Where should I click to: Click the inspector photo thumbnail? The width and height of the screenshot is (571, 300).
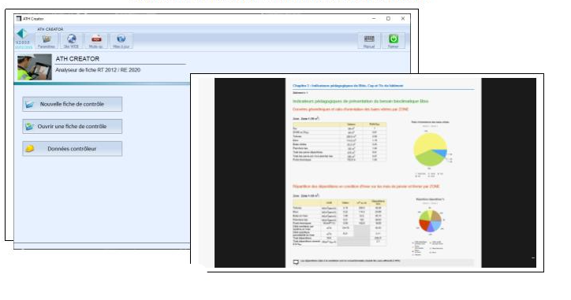point(35,67)
